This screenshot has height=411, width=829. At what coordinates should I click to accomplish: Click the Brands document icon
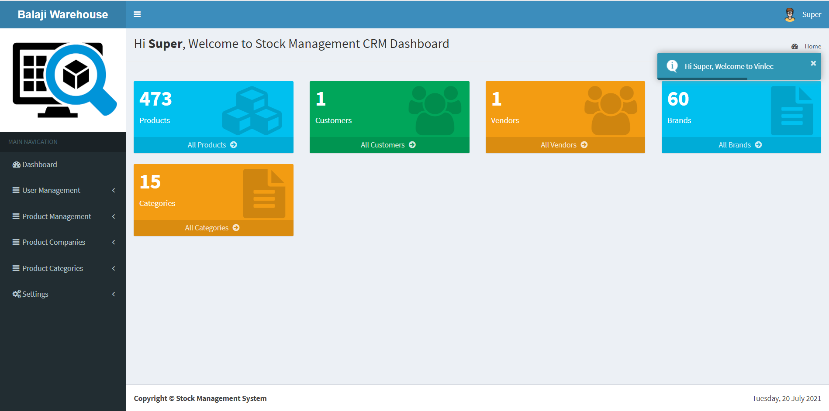[791, 111]
